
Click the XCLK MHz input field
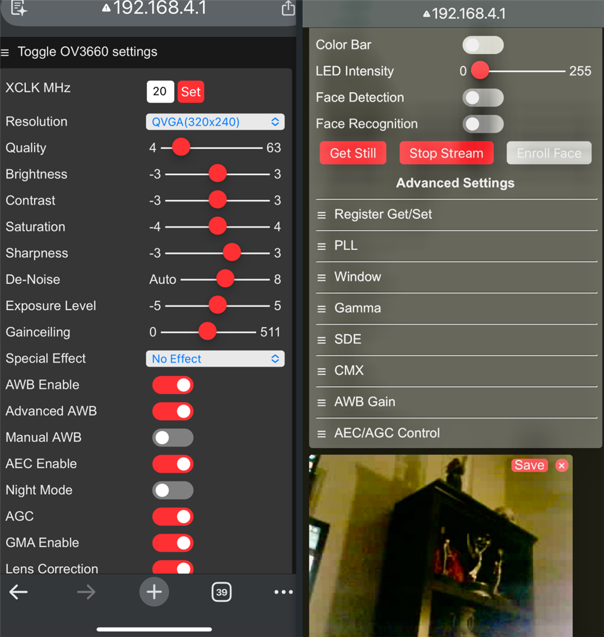pos(160,91)
